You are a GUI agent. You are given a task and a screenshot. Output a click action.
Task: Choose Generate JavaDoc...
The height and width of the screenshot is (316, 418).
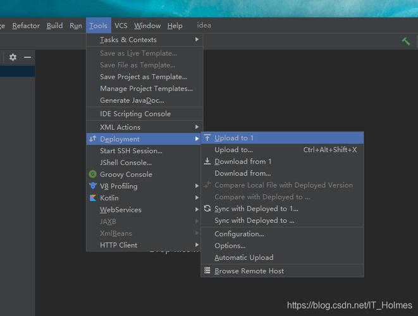pyautogui.click(x=145, y=100)
